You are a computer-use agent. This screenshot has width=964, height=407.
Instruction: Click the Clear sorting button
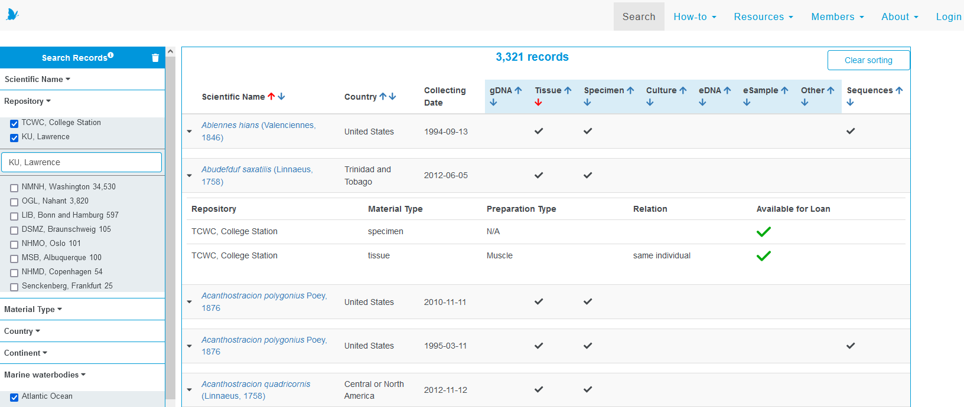(868, 60)
